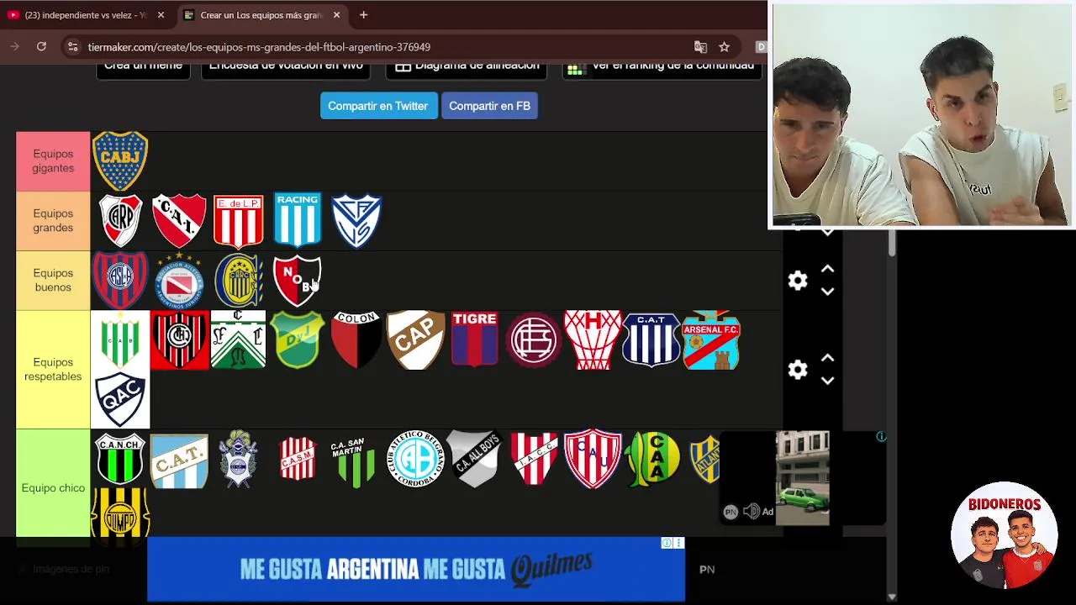Viewport: 1076px width, 605px height.
Task: Click the Vélez Sarsfield crest
Action: (x=356, y=220)
